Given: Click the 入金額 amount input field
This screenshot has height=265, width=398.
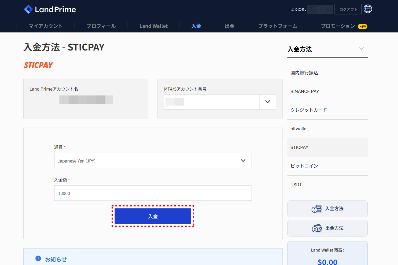Looking at the screenshot, I should coord(153,193).
